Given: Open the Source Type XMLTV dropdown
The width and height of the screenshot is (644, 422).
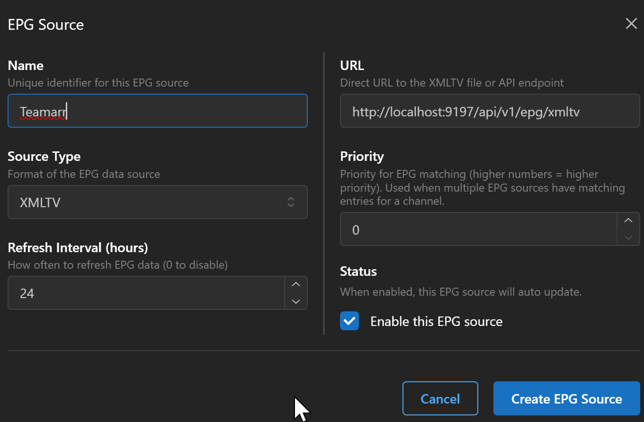Looking at the screenshot, I should (152, 202).
